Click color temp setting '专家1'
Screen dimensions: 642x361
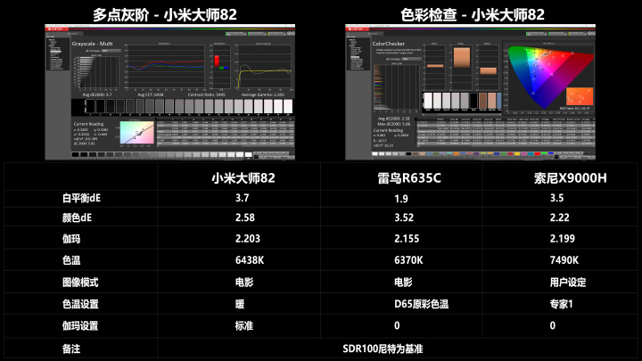coord(562,304)
